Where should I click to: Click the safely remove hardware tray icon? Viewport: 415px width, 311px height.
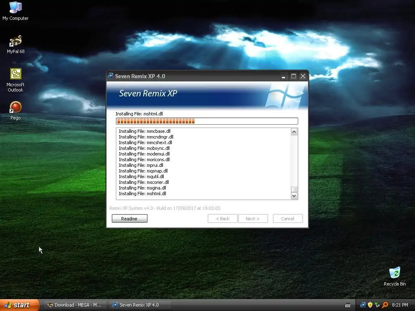377,305
